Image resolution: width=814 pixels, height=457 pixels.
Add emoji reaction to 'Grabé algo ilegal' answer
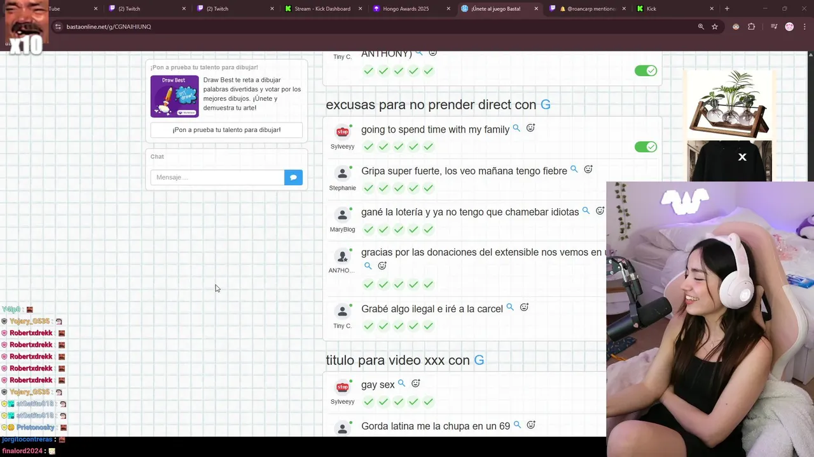(524, 307)
